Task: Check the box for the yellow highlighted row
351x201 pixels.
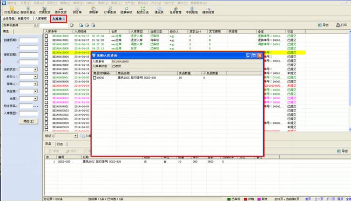Action: pos(46,53)
